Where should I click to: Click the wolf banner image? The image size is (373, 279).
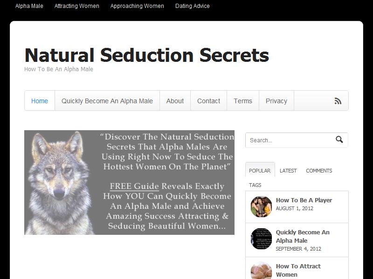pos(129,182)
